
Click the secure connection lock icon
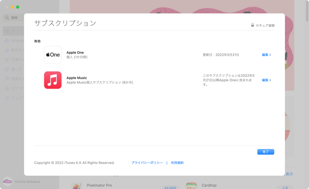click(x=253, y=25)
